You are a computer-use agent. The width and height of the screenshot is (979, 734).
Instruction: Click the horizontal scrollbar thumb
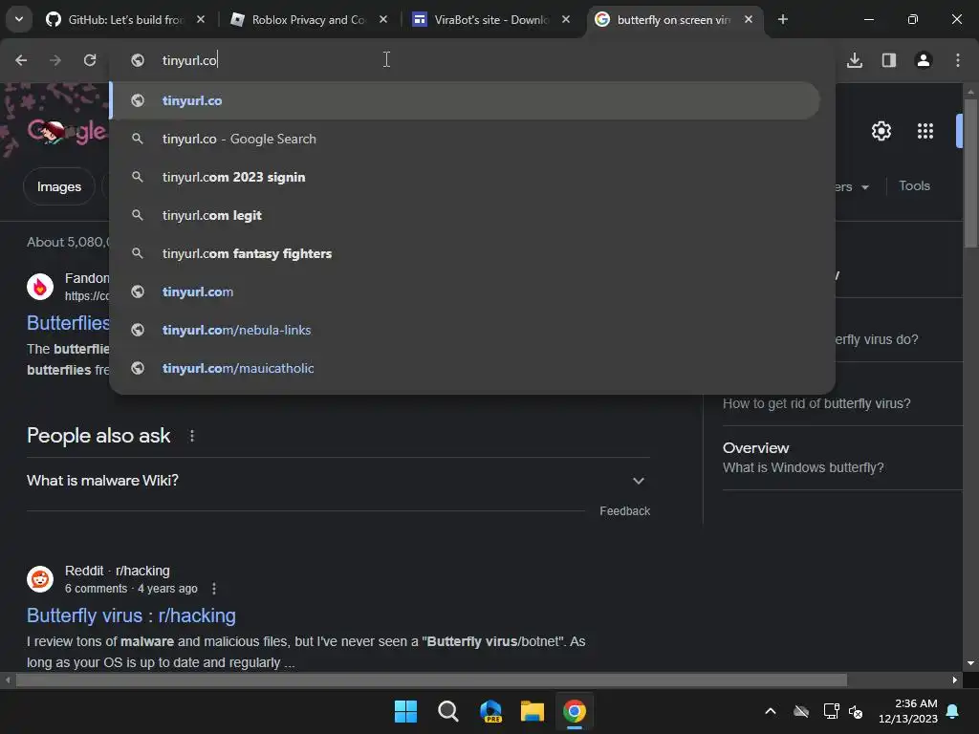tap(431, 680)
